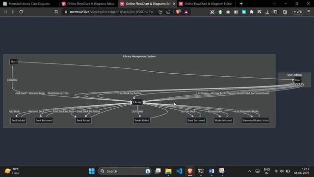Open the weather widget showing 38°C Haze
314x177 pixels.
12,171
